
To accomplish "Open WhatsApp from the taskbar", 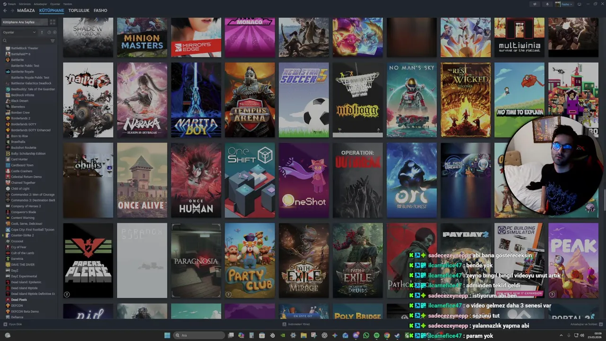I will [366, 335].
